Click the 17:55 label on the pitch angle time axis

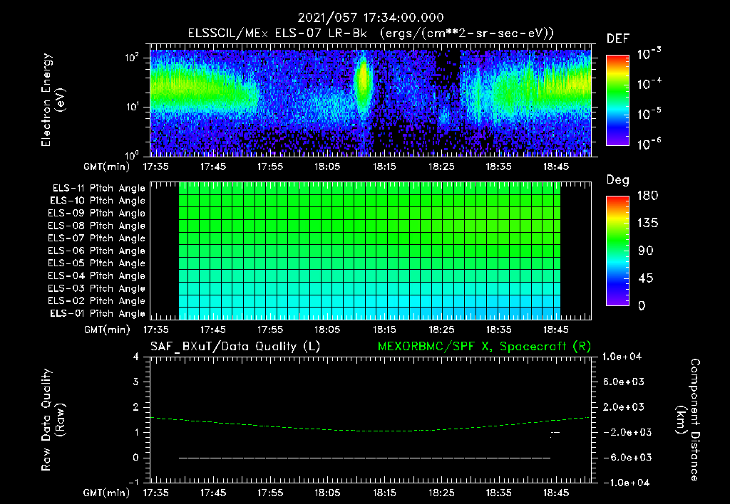(270, 330)
